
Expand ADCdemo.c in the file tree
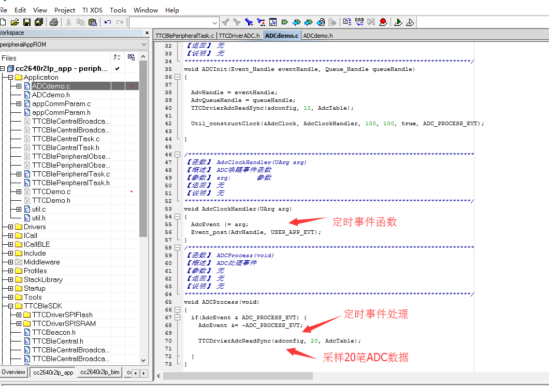pyautogui.click(x=19, y=86)
